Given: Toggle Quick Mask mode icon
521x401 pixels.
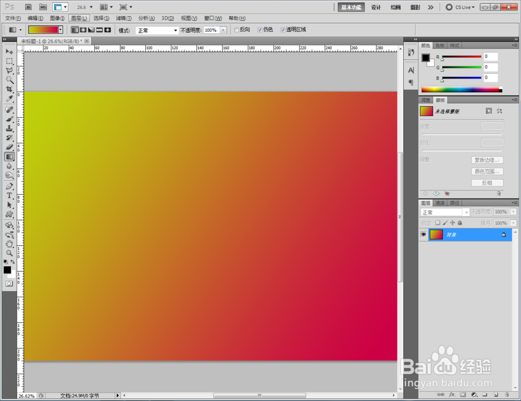Looking at the screenshot, I should tap(9, 283).
